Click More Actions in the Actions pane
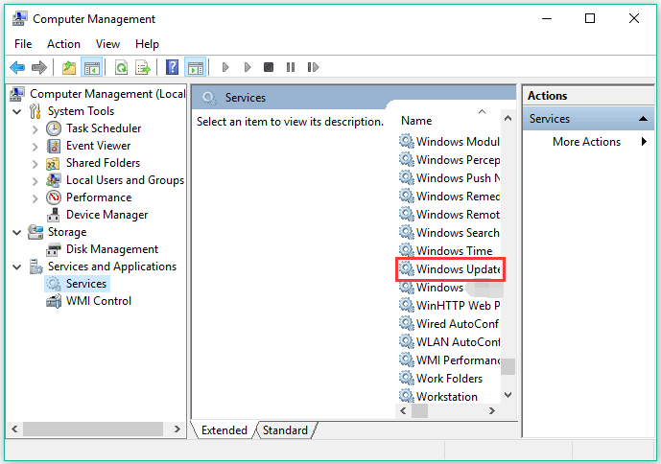The width and height of the screenshot is (661, 464). pos(587,142)
